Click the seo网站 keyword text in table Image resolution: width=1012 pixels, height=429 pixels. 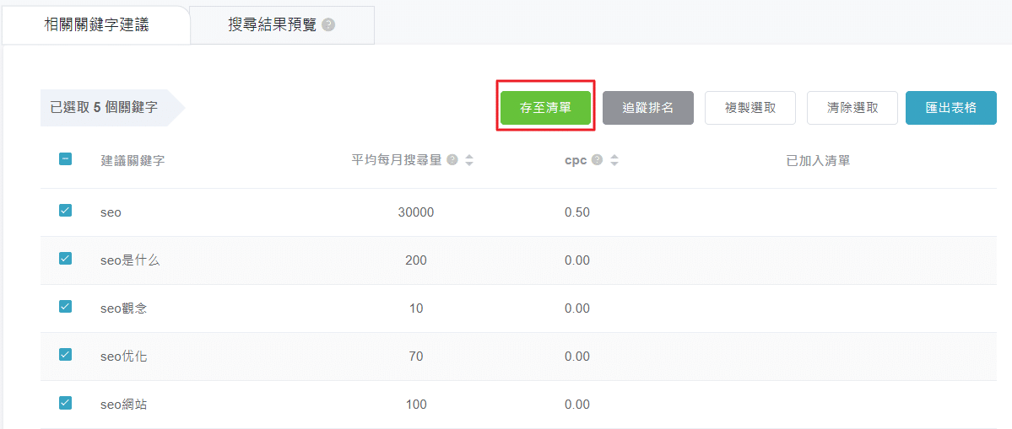(x=124, y=405)
